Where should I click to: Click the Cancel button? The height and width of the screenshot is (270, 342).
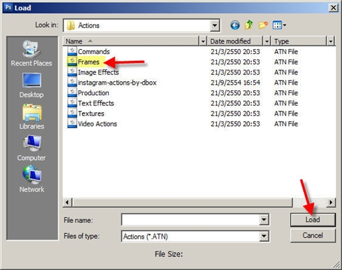313,235
